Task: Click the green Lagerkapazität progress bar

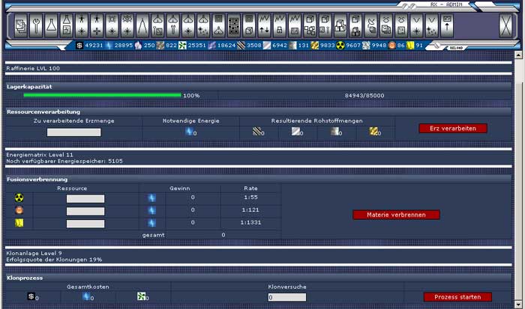Action: 102,96
